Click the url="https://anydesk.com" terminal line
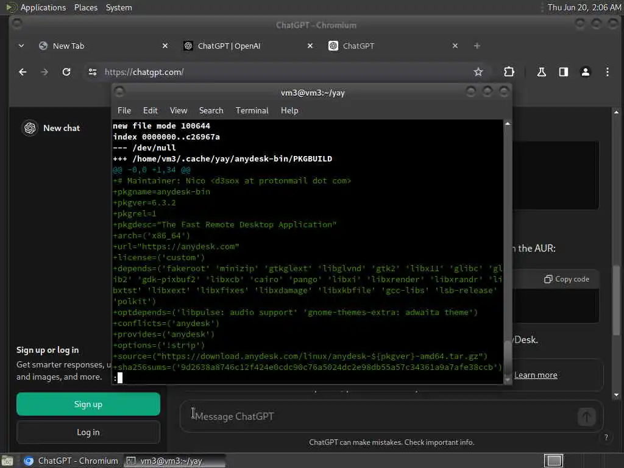This screenshot has height=468, width=624. [176, 247]
